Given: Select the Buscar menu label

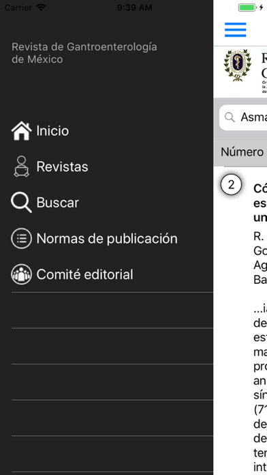Looking at the screenshot, I should click(57, 203).
